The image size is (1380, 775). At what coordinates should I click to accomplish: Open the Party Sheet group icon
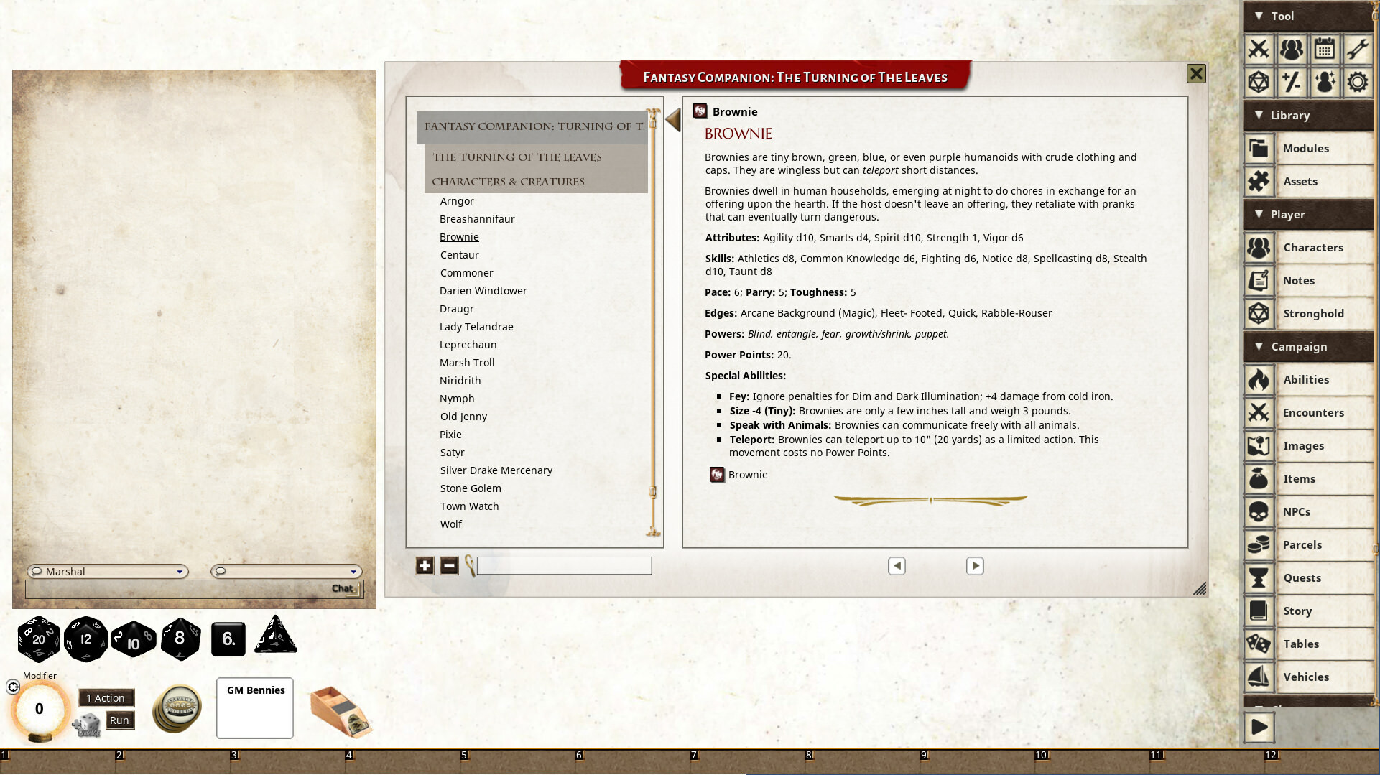(x=1292, y=50)
